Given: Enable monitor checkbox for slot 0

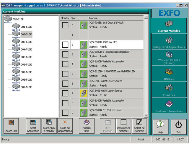Looking at the screenshot, I should click(x=65, y=25).
